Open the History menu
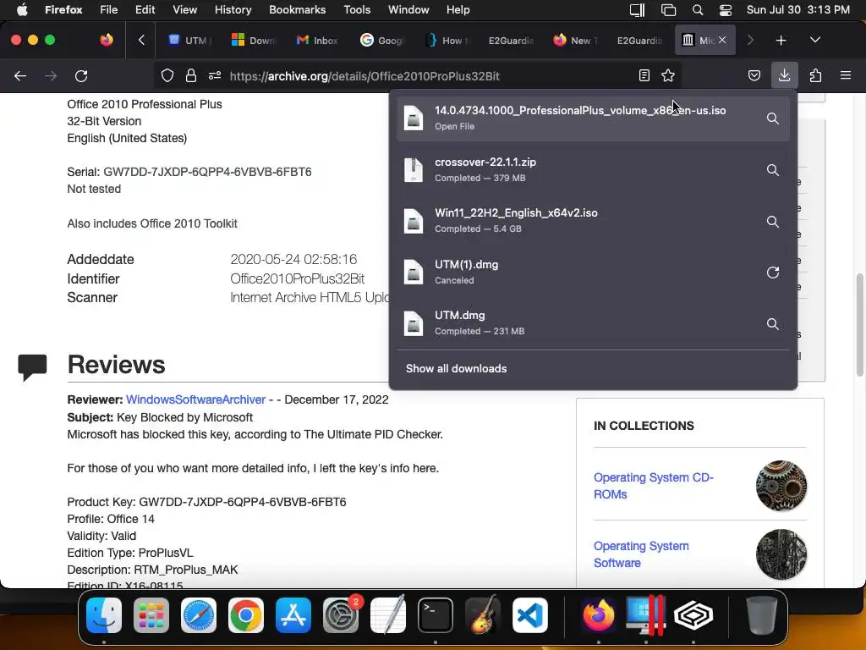This screenshot has height=650, width=866. tap(233, 10)
